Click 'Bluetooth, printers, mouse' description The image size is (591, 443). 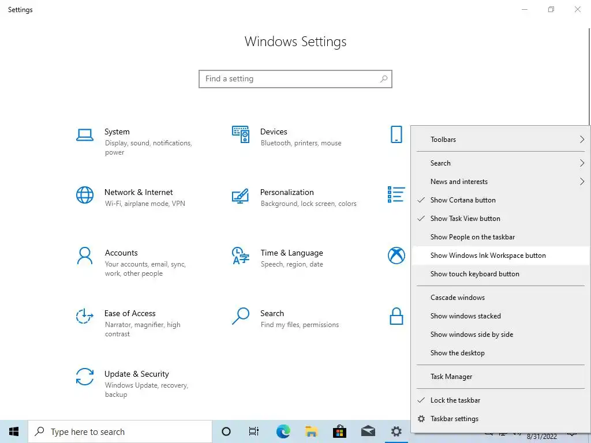pyautogui.click(x=301, y=143)
